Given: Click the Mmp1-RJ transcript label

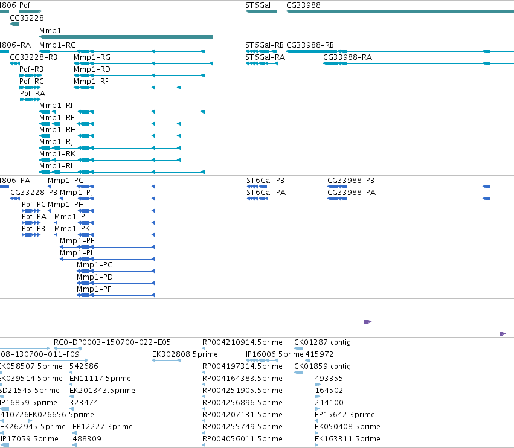Looking at the screenshot, I should (56, 142).
